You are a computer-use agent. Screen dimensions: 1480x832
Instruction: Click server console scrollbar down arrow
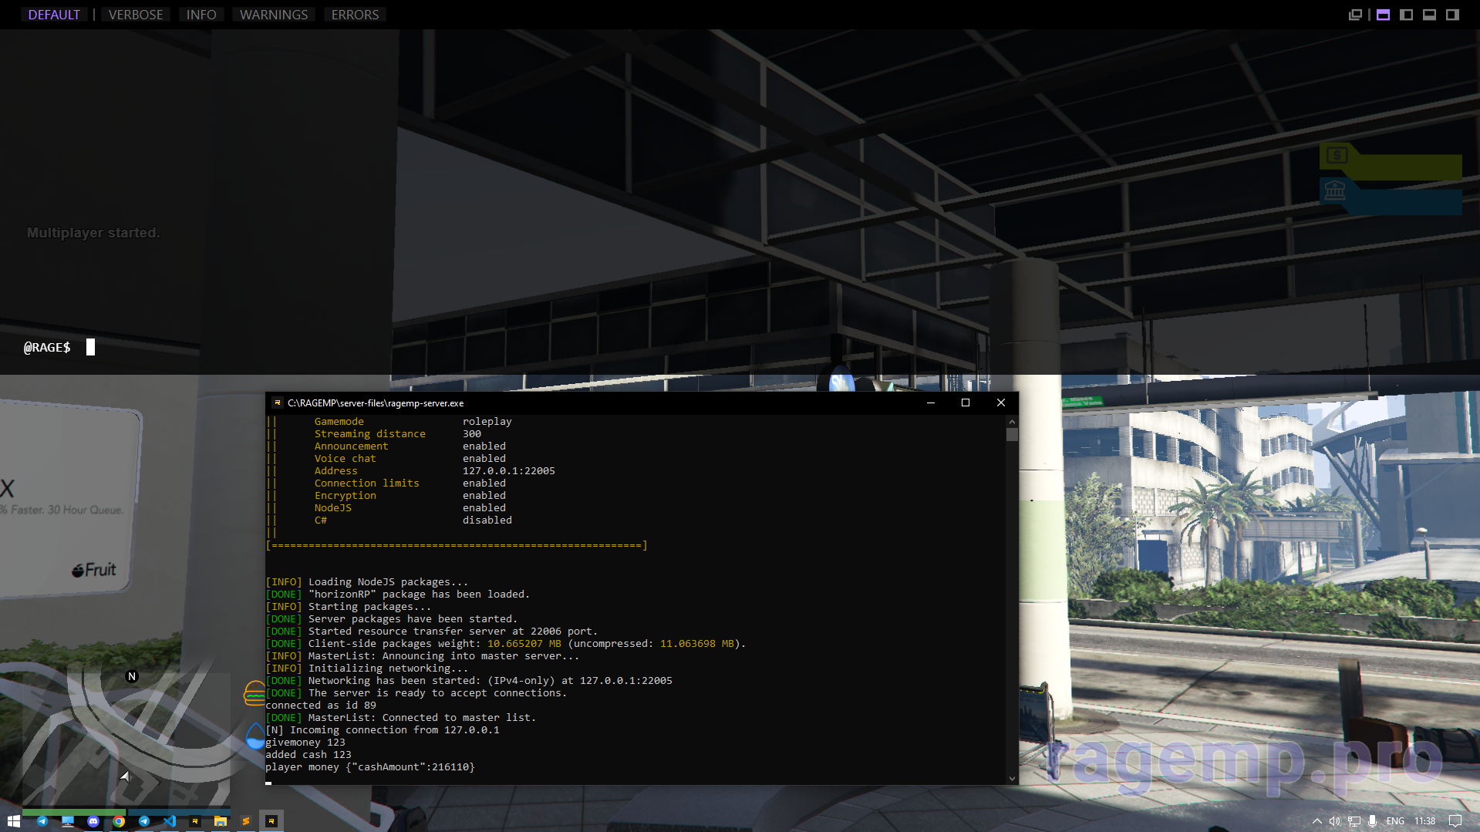pos(1012,779)
